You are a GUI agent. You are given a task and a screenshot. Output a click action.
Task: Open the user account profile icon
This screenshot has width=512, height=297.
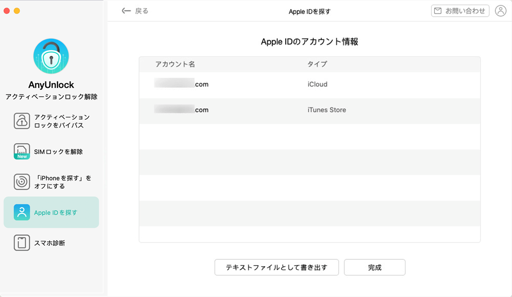[x=501, y=11]
